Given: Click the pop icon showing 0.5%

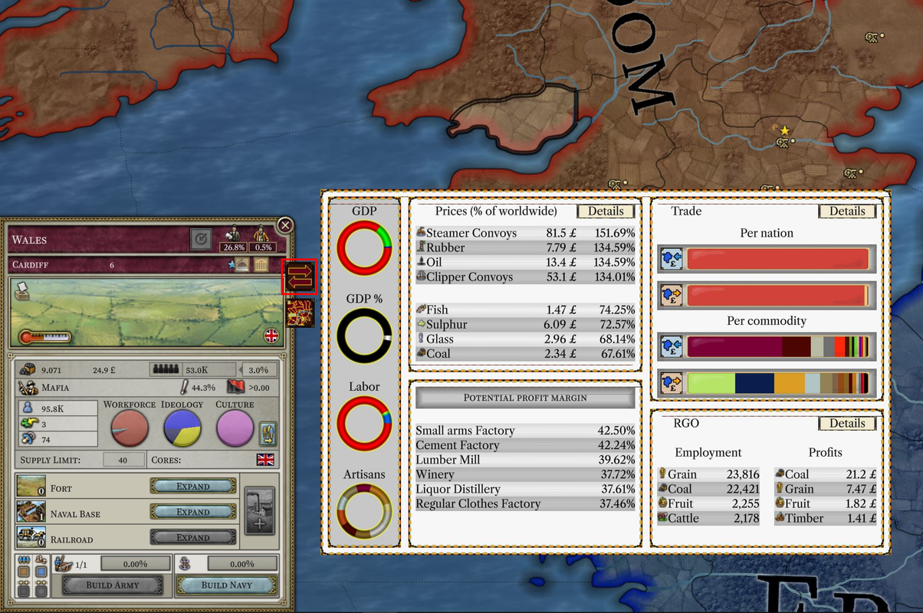Looking at the screenshot, I should pyautogui.click(x=263, y=234).
